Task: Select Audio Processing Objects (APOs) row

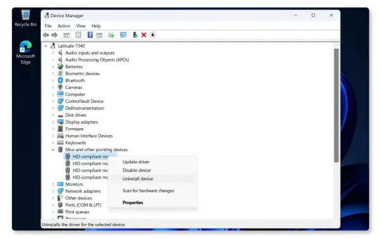Action: pyautogui.click(x=97, y=60)
